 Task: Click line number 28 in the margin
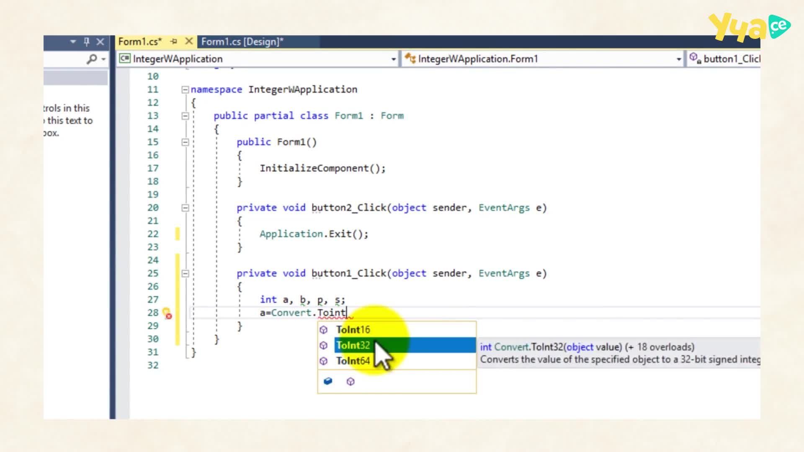[153, 313]
